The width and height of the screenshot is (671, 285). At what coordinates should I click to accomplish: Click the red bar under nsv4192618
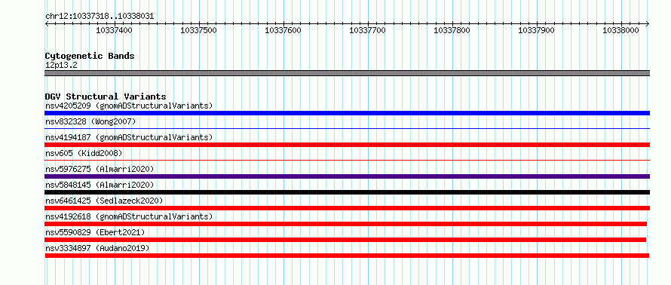tap(346, 224)
